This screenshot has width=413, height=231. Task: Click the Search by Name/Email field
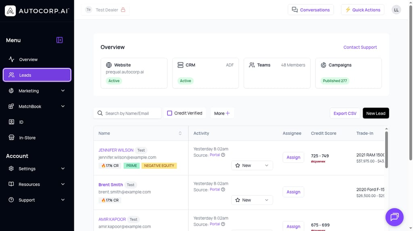click(127, 113)
